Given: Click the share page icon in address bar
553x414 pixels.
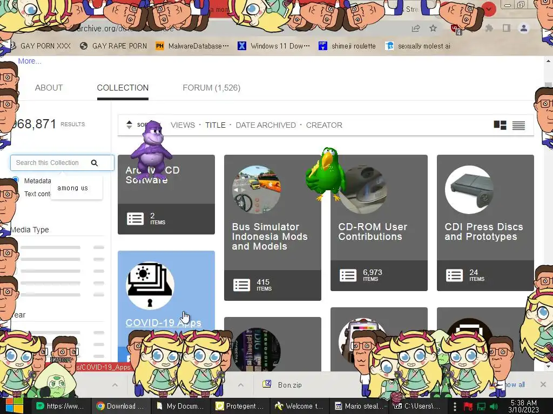Looking at the screenshot, I should coord(416,29).
